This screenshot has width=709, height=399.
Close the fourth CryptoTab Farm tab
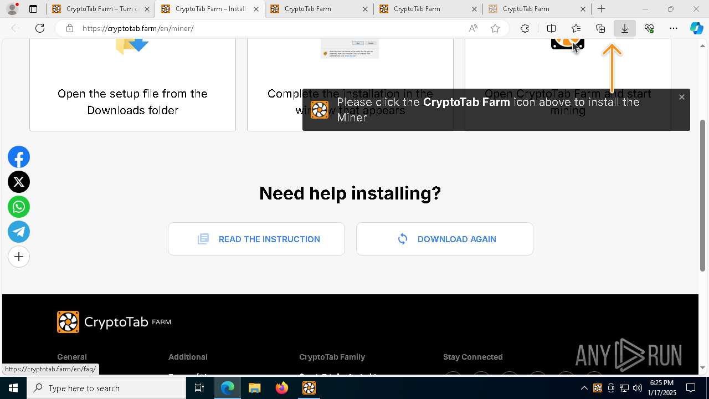(x=474, y=9)
